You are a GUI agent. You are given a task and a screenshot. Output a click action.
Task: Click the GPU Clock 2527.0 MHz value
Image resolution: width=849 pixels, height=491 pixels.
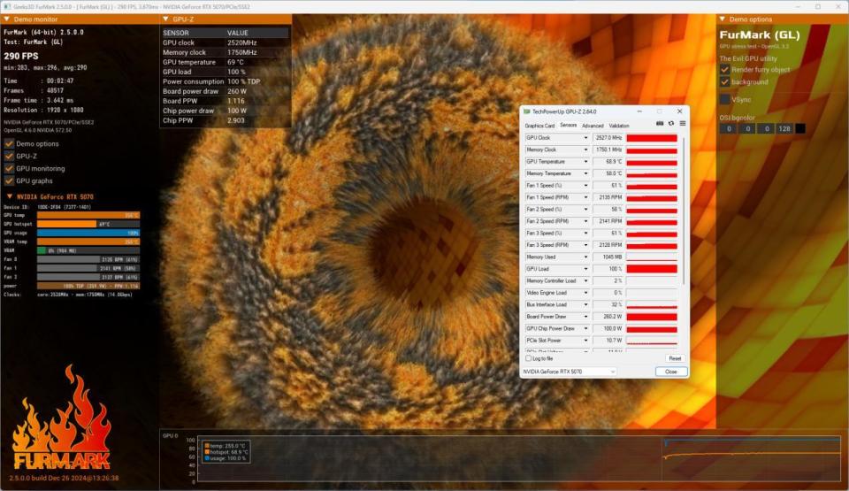click(608, 138)
